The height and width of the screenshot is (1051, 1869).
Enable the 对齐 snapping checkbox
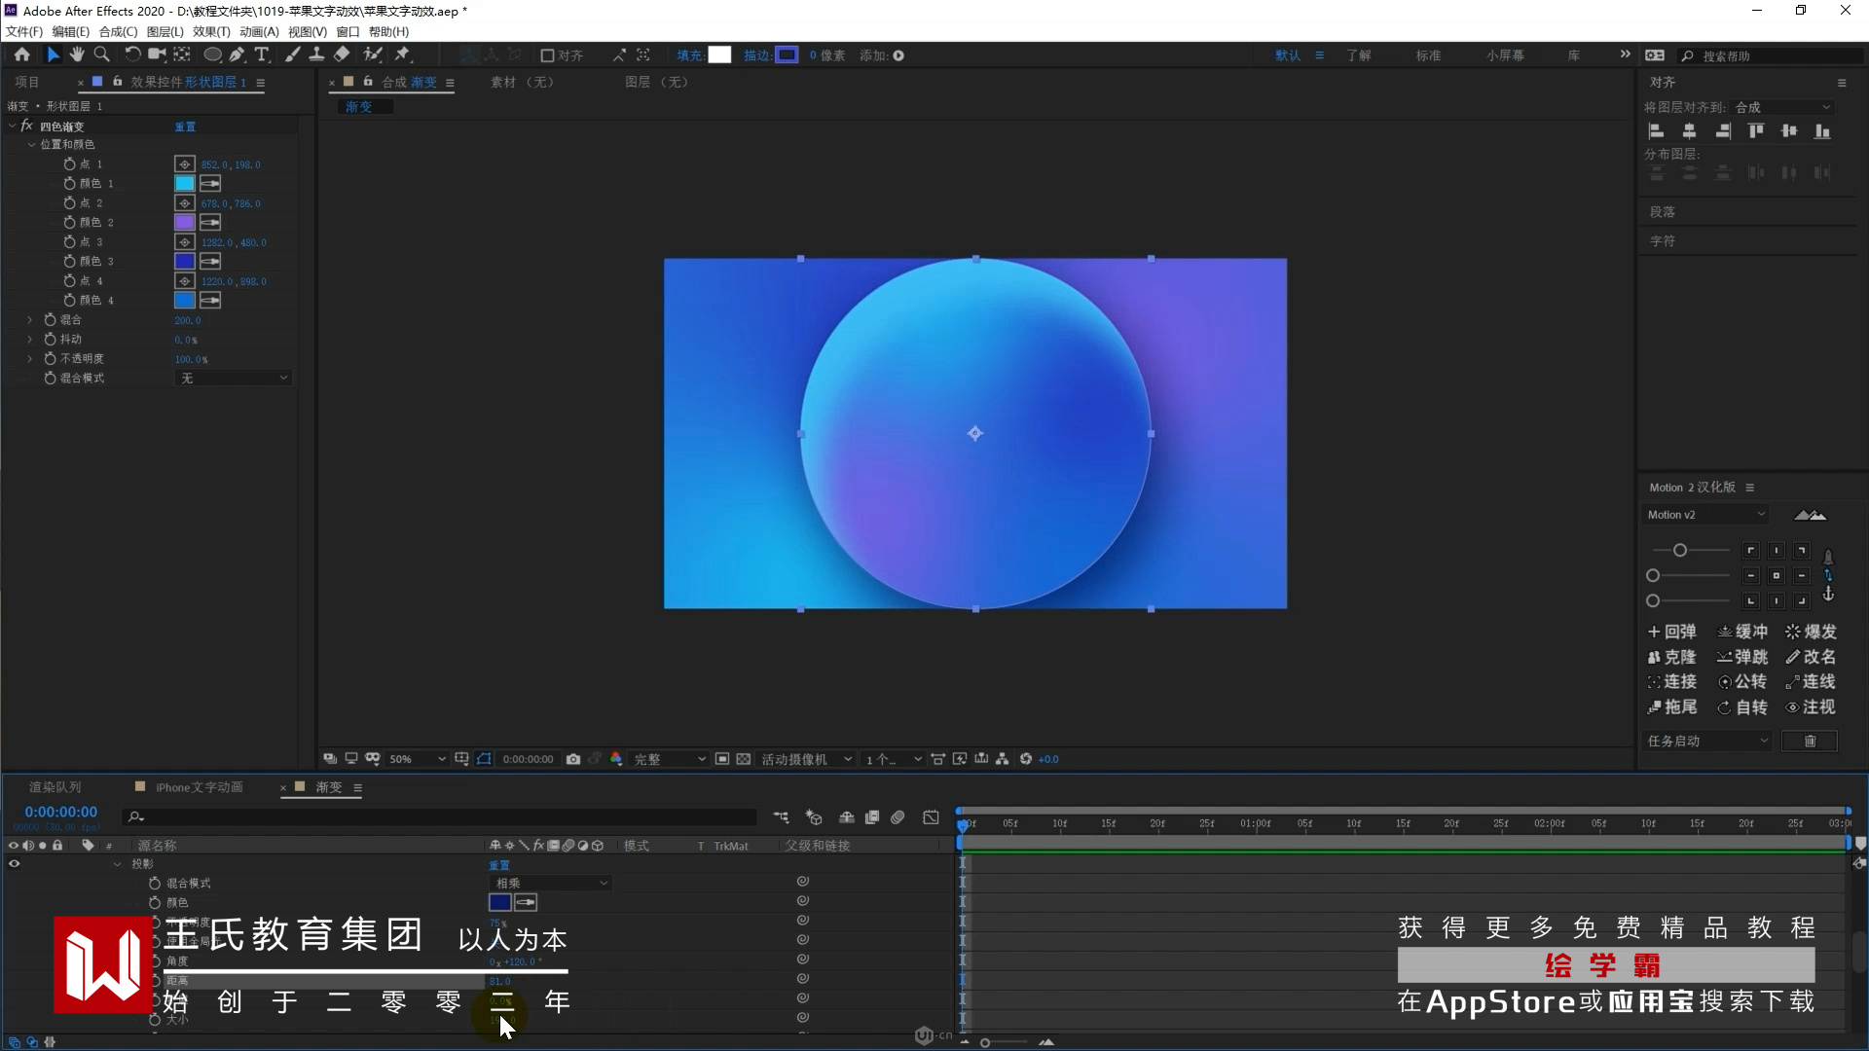(547, 55)
